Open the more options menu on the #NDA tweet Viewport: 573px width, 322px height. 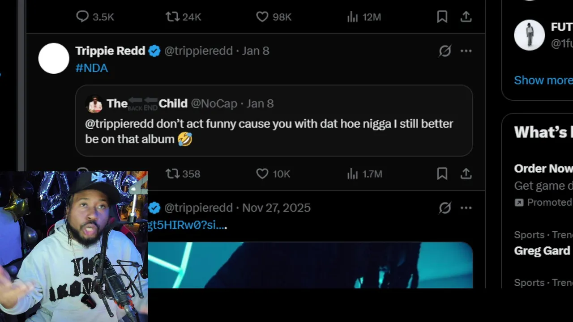[466, 51]
